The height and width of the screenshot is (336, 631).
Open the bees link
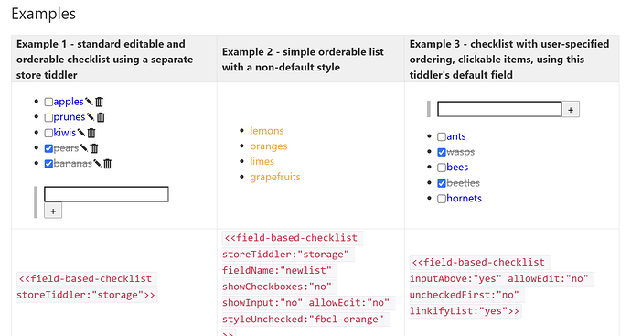[457, 168]
